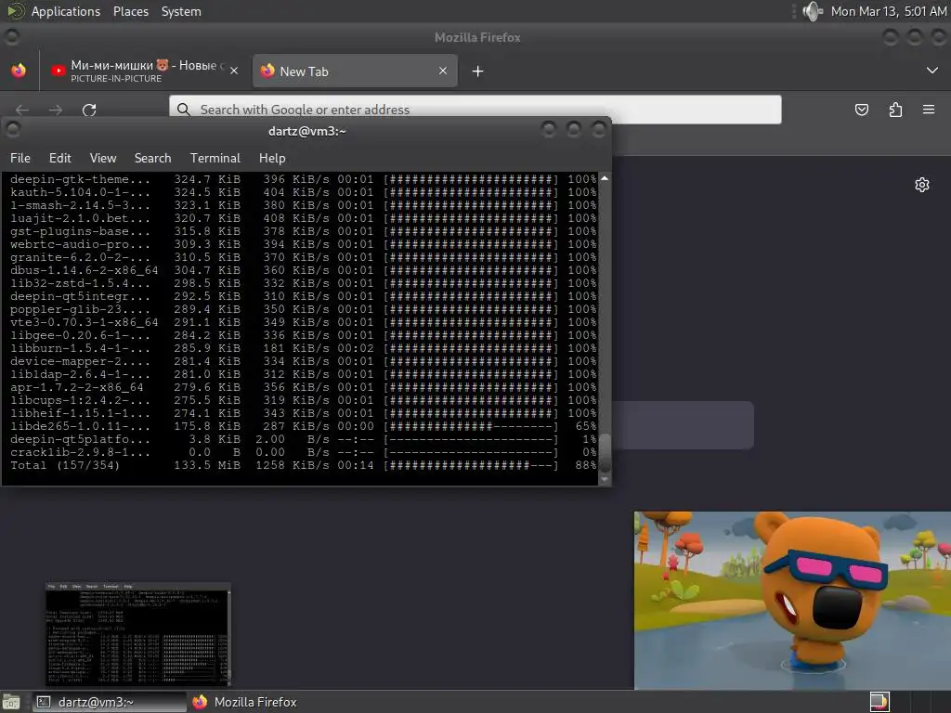This screenshot has height=713, width=951.
Task: Open the terminal Help menu
Action: [x=272, y=158]
